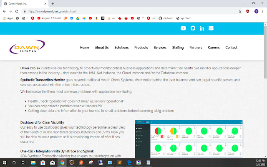Open the api check bookmark
The width and height of the screenshot is (267, 167).
[184, 18]
